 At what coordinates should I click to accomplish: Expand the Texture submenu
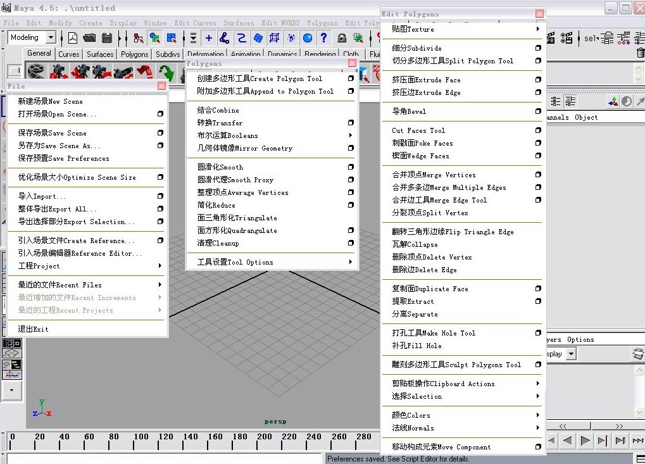(x=537, y=28)
